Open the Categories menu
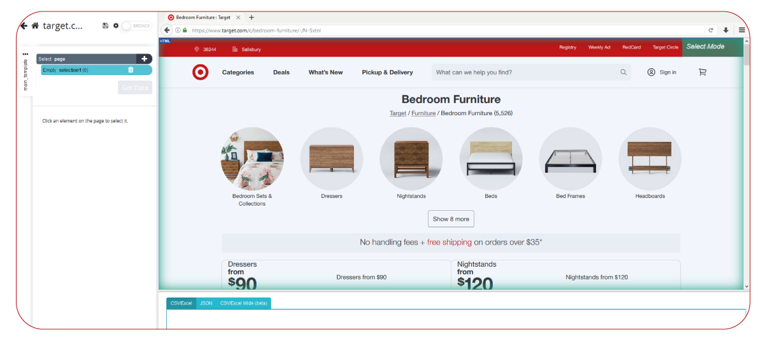This screenshot has height=340, width=766. [x=238, y=73]
